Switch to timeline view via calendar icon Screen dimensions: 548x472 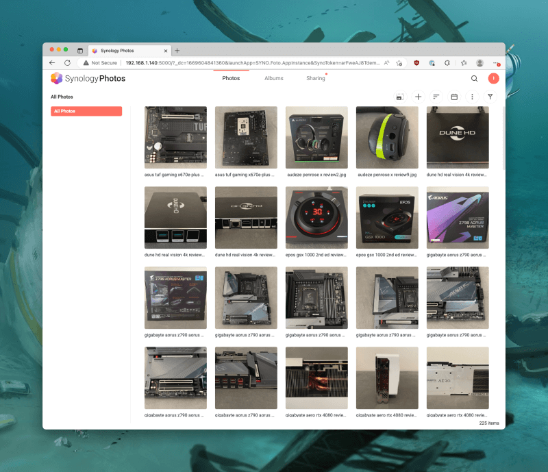click(x=454, y=97)
